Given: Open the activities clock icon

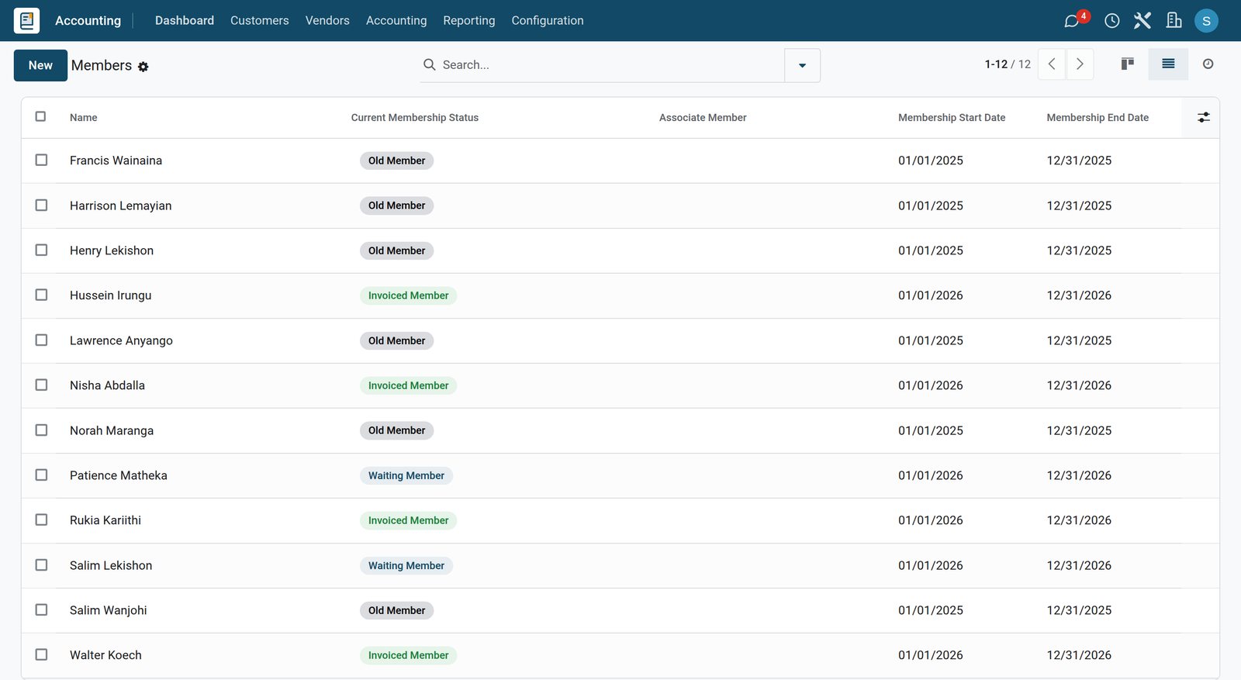Looking at the screenshot, I should tap(1112, 21).
